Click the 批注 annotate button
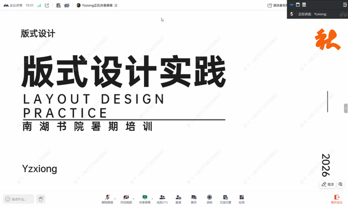Viewport: 348px width, 207px height. pyautogui.click(x=328, y=184)
